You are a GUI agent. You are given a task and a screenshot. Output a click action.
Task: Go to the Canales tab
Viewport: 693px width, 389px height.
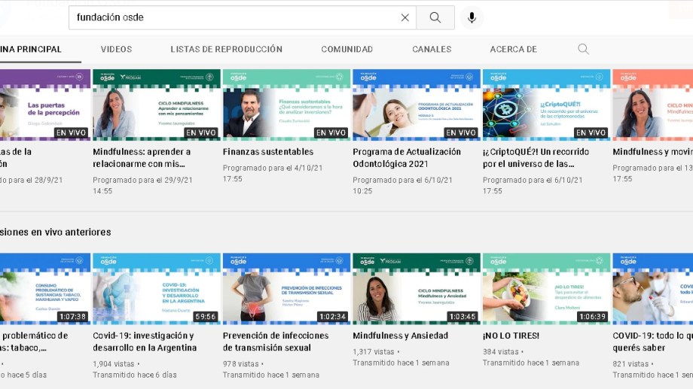[432, 50]
